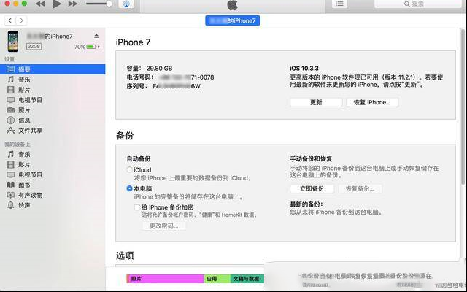467x292 pixels.
Task: Click the 备份 section heading
Action: click(125, 136)
